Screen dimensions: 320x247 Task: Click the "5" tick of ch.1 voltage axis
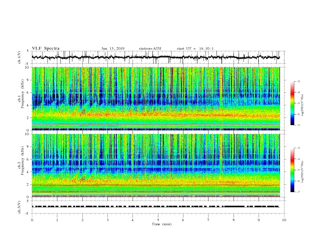(29, 51)
